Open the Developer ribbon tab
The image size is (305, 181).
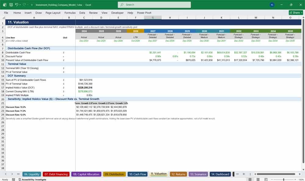point(117,13)
